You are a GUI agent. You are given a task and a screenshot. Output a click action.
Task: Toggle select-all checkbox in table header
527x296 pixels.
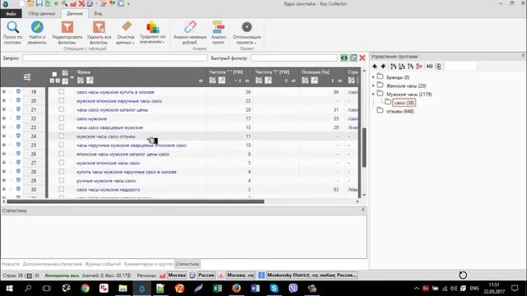(54, 74)
